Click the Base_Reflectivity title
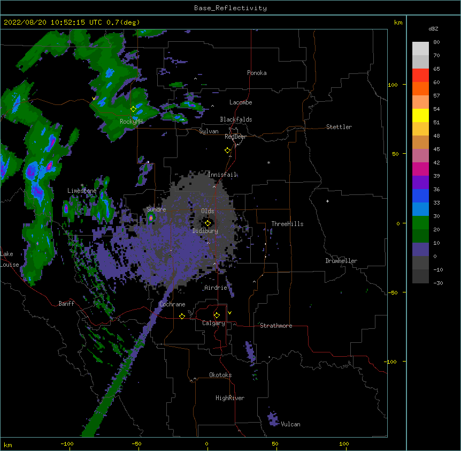Image resolution: width=461 pixels, height=451 pixels. coord(231,8)
